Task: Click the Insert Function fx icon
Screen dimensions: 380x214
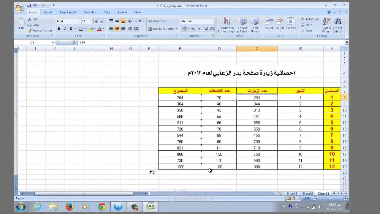Action: (x=75, y=42)
